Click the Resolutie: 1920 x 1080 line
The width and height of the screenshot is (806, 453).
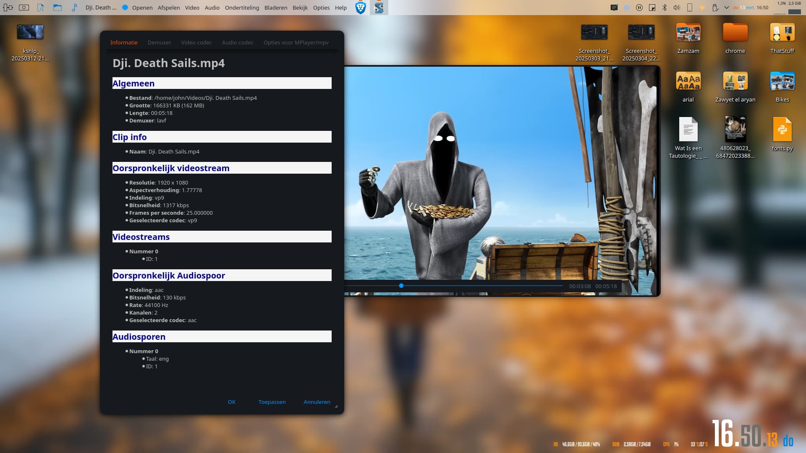click(159, 182)
